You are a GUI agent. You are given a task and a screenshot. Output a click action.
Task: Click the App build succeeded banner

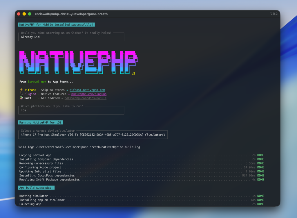click(36, 187)
